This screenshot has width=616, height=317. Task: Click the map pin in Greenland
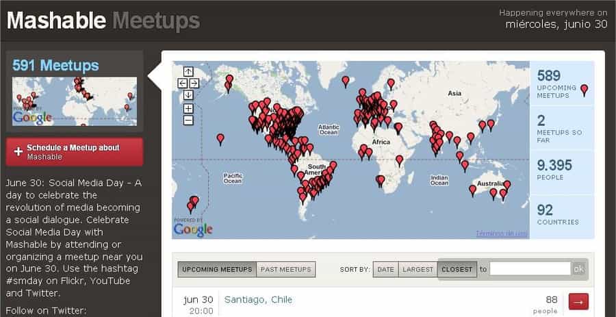coord(346,81)
